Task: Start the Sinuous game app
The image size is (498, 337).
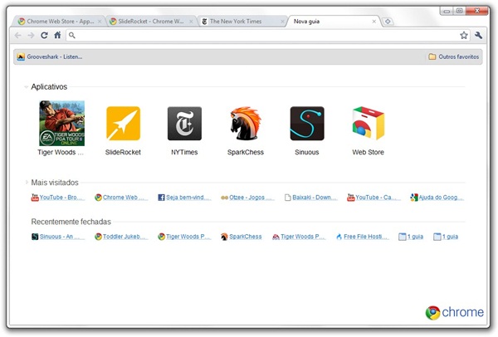Action: [x=307, y=123]
